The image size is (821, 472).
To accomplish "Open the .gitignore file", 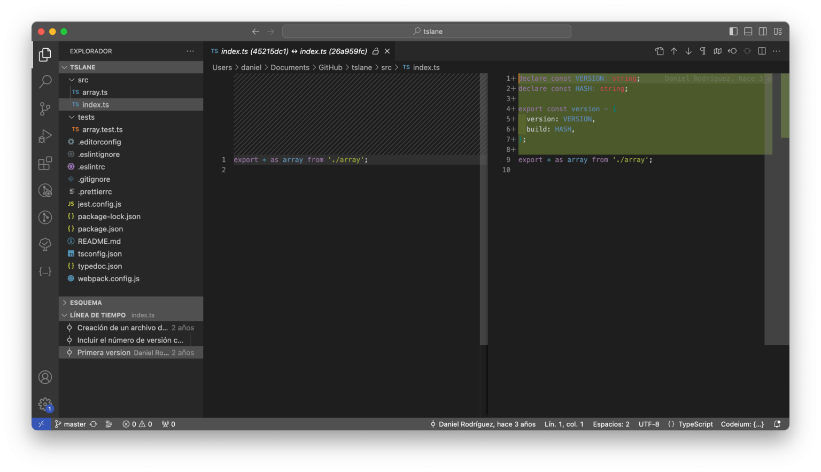I will 131,179.
